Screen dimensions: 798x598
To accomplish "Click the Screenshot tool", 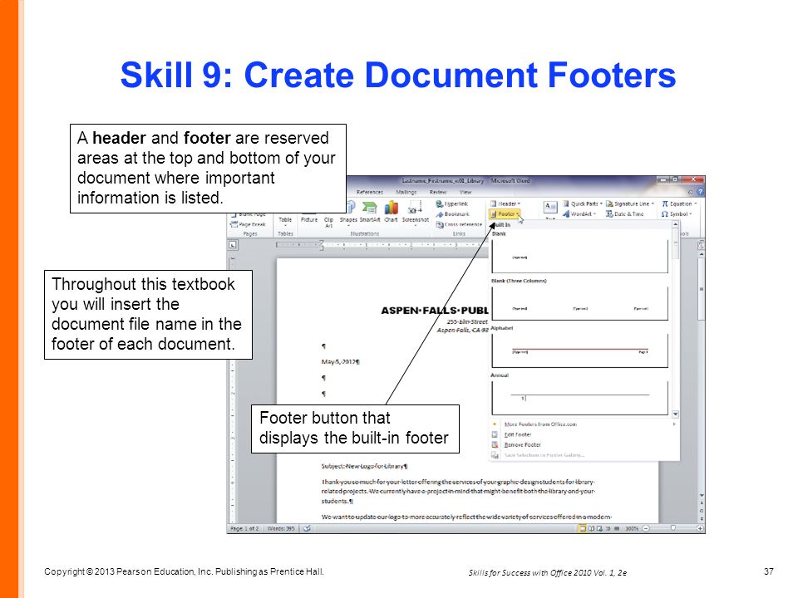I will 416,212.
